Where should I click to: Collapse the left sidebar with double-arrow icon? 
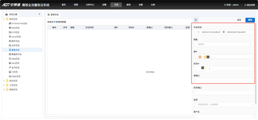click(x=39, y=14)
